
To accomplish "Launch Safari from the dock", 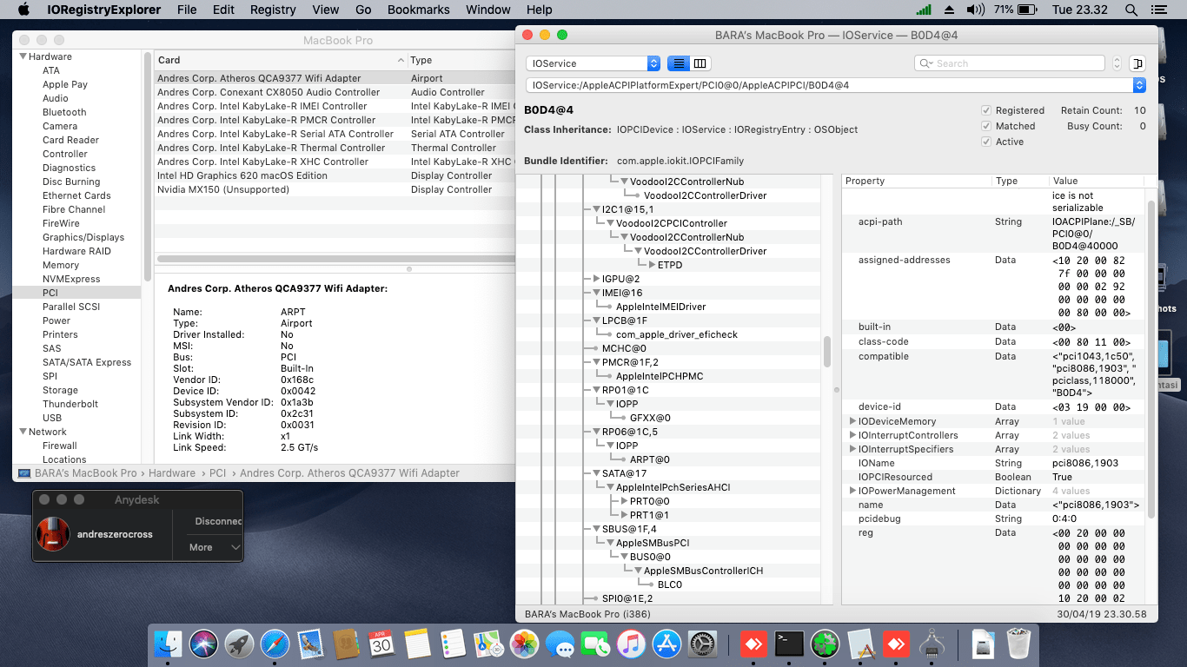I will (x=275, y=644).
